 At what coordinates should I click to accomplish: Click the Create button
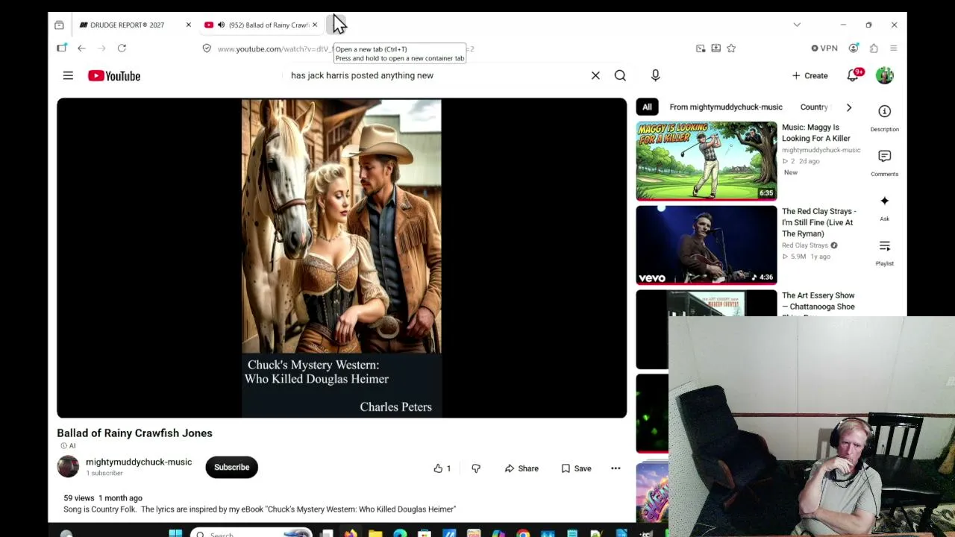pyautogui.click(x=810, y=75)
